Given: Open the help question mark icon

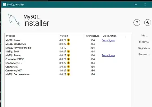Looking at the screenshot, I should (137, 23).
